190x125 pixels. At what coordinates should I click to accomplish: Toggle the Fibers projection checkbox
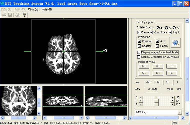click(157, 46)
